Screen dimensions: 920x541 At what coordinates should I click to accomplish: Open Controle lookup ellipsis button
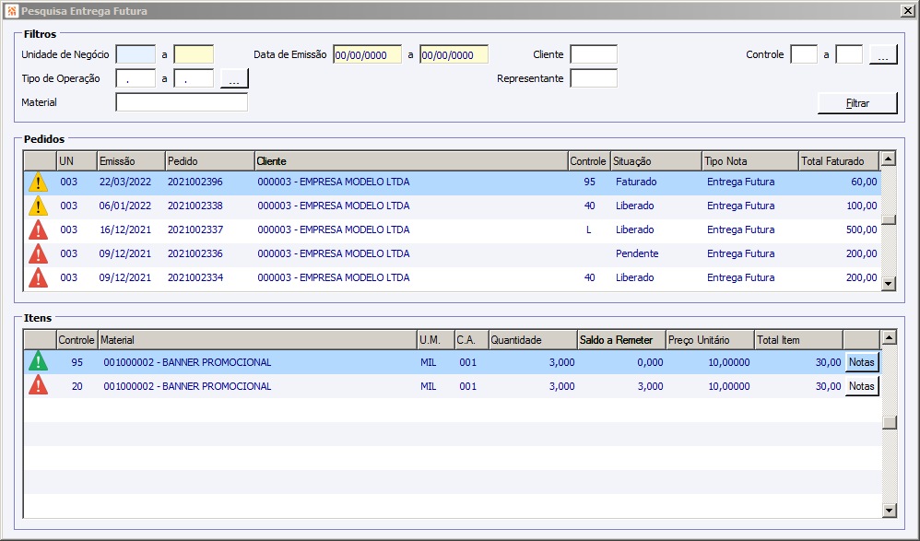pos(883,54)
